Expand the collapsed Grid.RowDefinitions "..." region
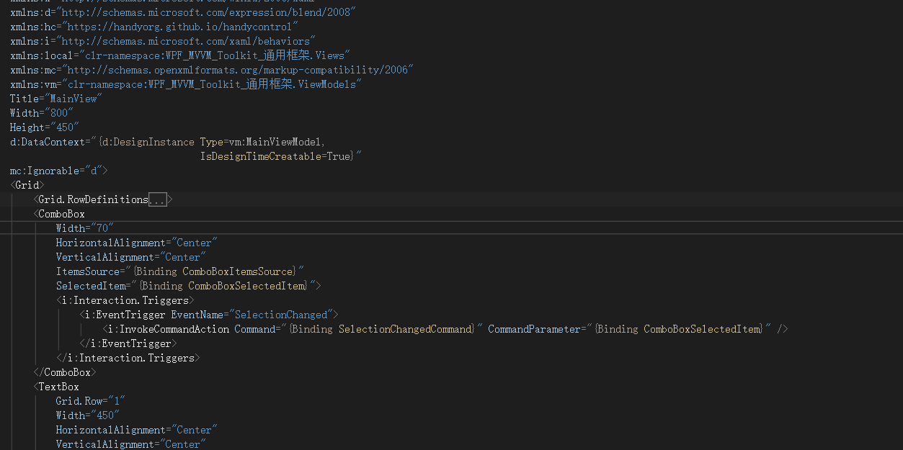Screen dimensions: 903x450 point(158,199)
